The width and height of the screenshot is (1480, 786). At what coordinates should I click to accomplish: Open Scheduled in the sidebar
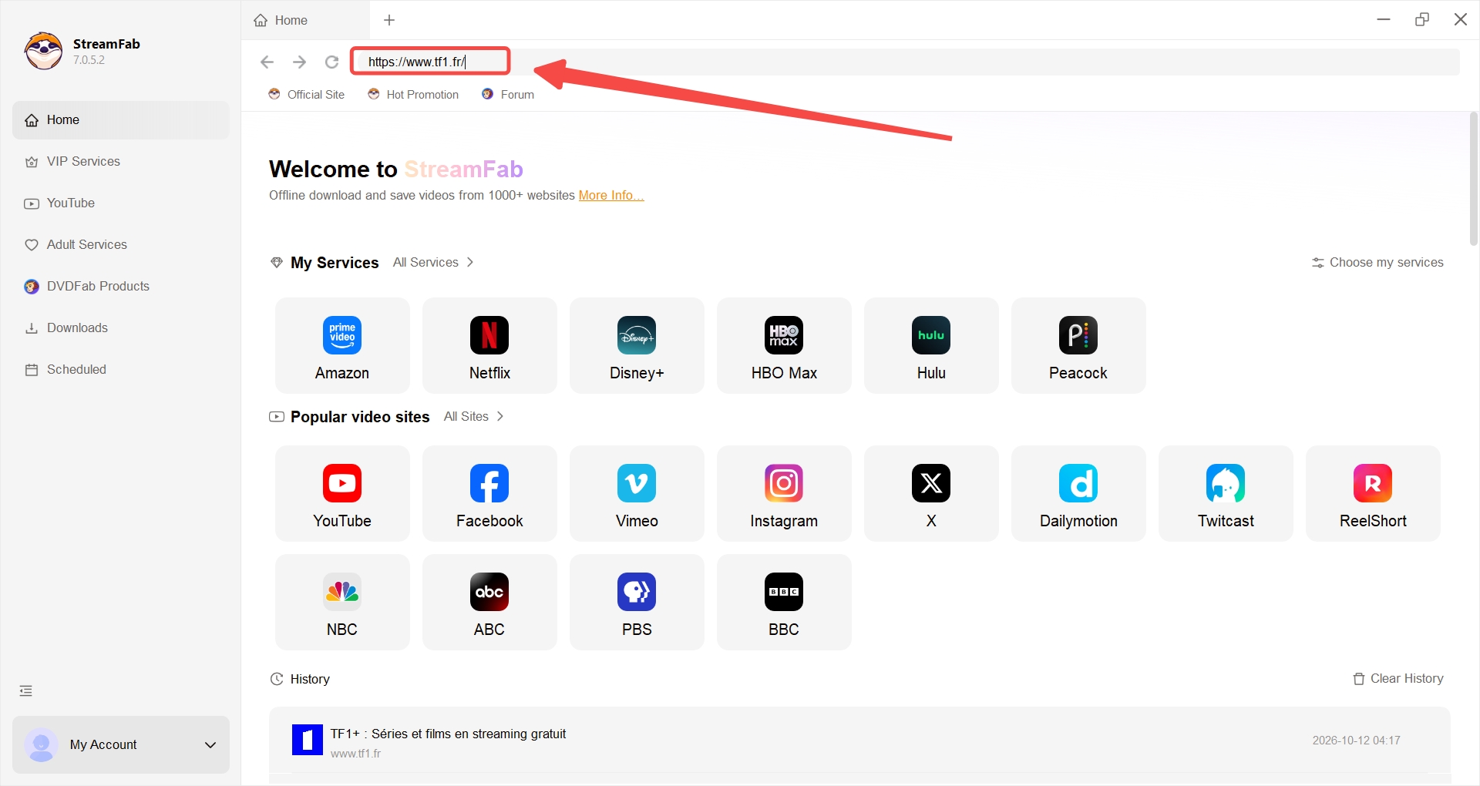(x=121, y=370)
